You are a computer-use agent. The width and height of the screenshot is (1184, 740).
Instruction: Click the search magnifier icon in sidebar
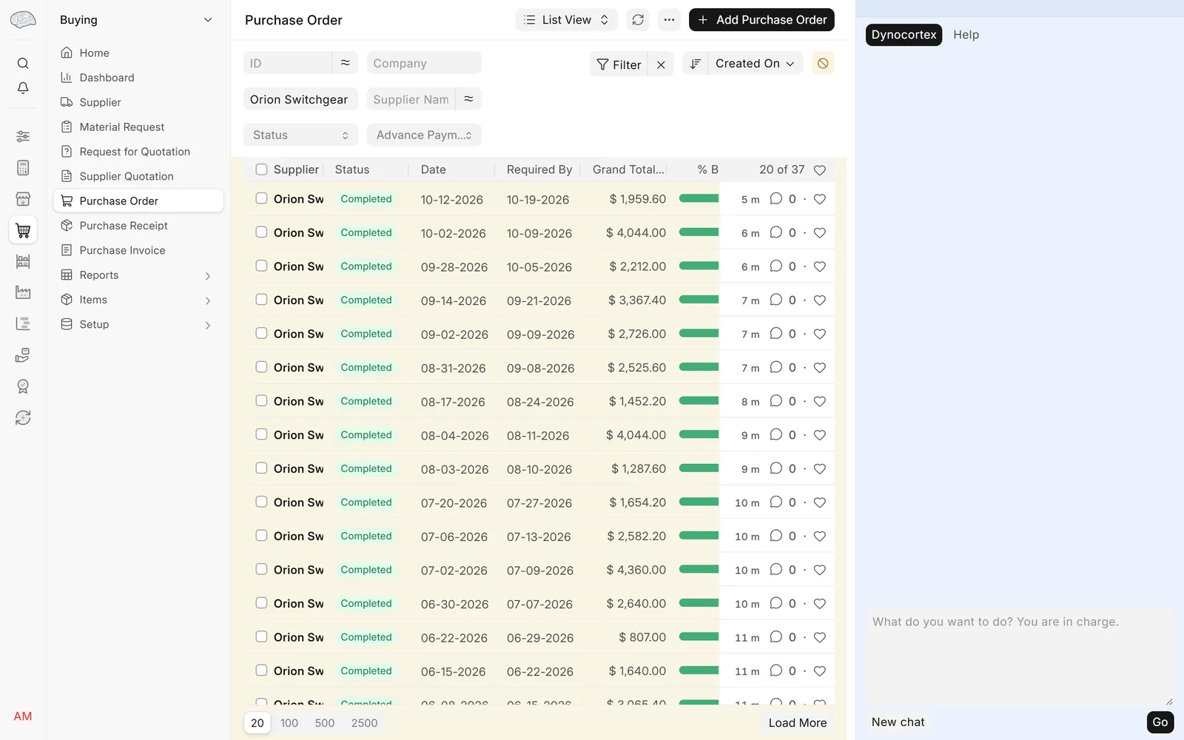pyautogui.click(x=23, y=64)
